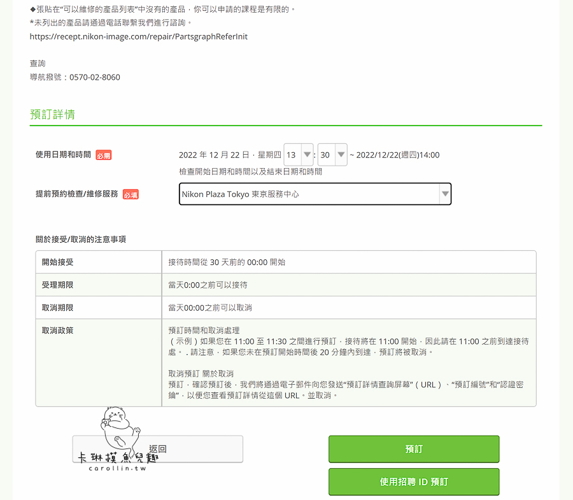Select the 取消政策 table row header
Image resolution: width=573 pixels, height=500 pixels.
[57, 331]
